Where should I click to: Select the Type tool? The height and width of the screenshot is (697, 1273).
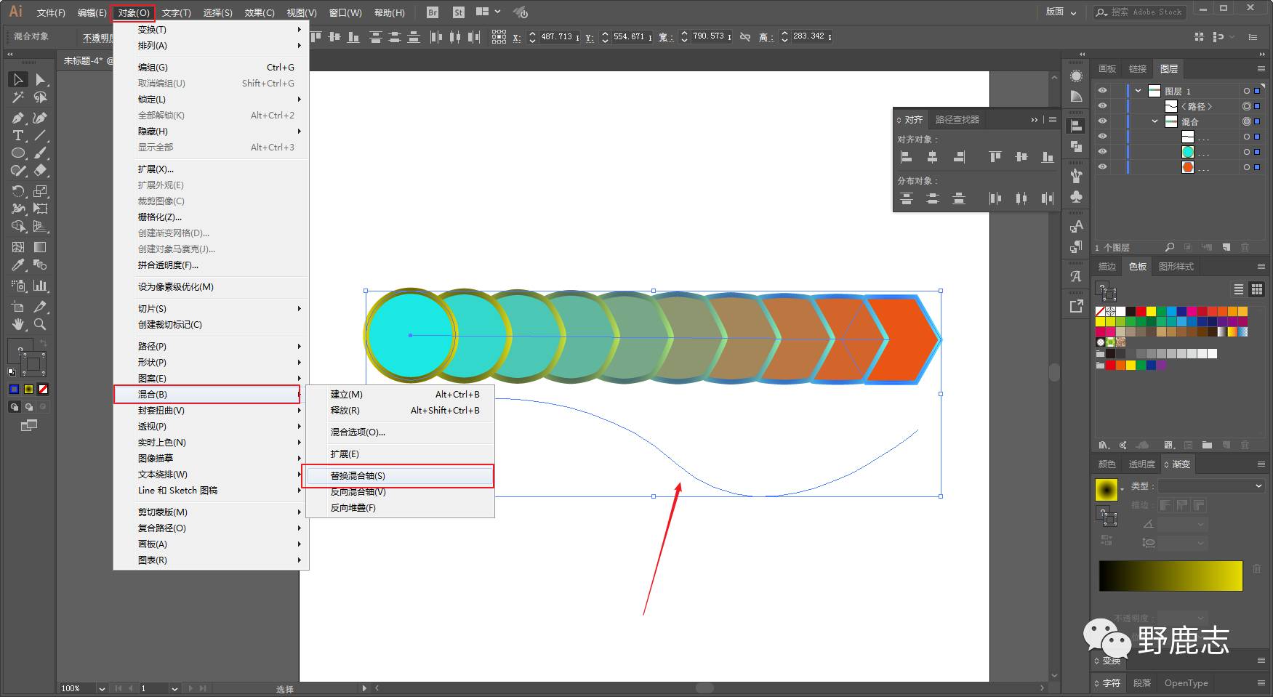[x=18, y=136]
